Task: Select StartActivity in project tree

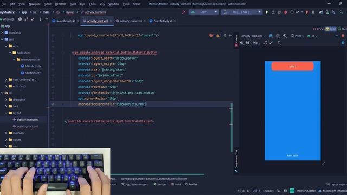Action: [x=30, y=73]
